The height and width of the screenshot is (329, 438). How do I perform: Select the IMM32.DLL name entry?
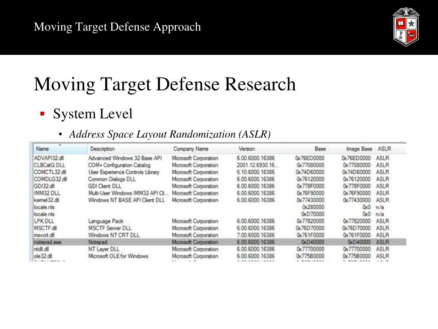[x=47, y=193]
